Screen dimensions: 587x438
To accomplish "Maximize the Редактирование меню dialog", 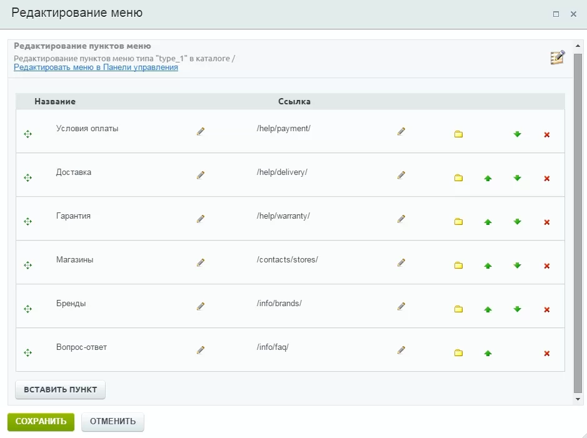I will point(556,14).
